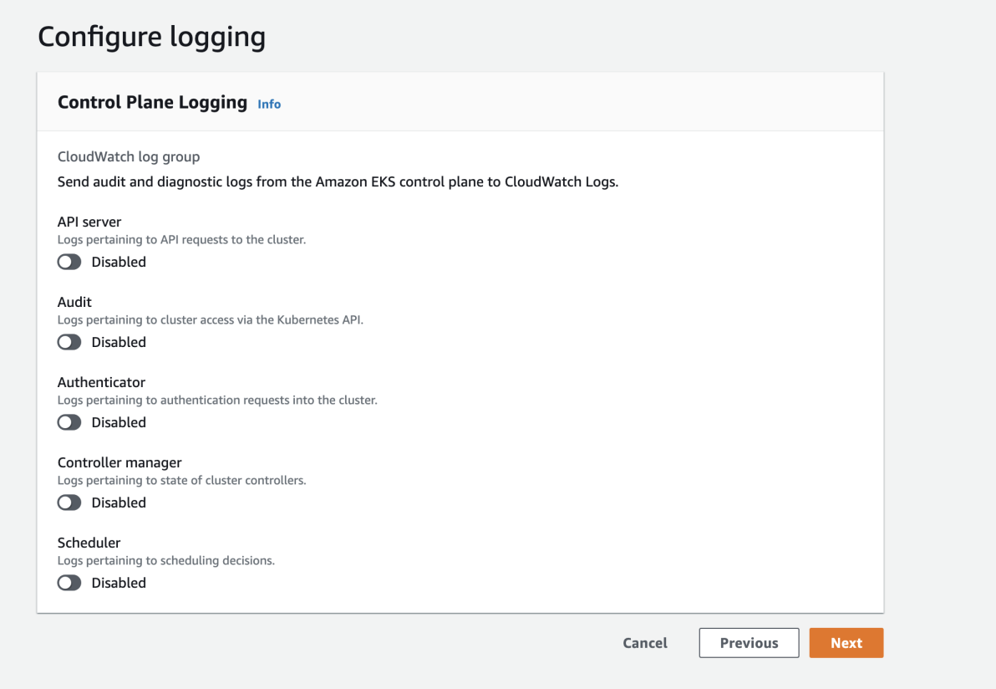Select the Scheduler section label
This screenshot has height=689, width=996.
(x=89, y=543)
